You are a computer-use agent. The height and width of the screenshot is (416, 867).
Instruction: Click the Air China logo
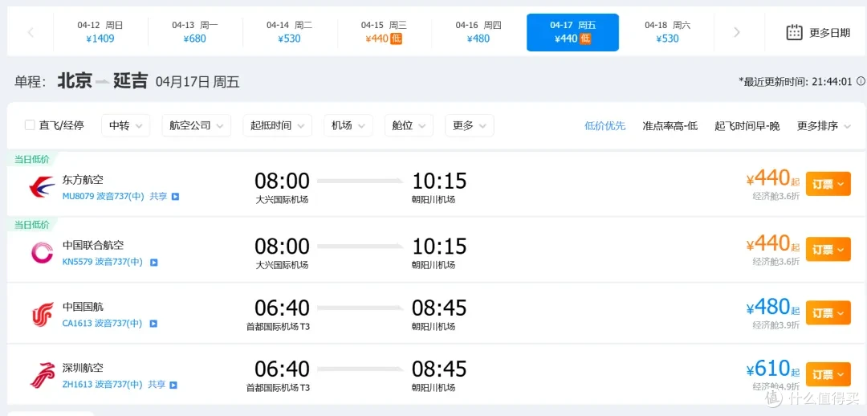(43, 314)
